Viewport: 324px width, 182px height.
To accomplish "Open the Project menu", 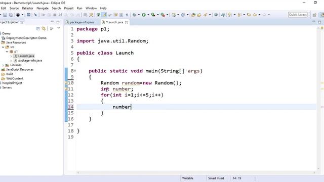I will coord(69,8).
